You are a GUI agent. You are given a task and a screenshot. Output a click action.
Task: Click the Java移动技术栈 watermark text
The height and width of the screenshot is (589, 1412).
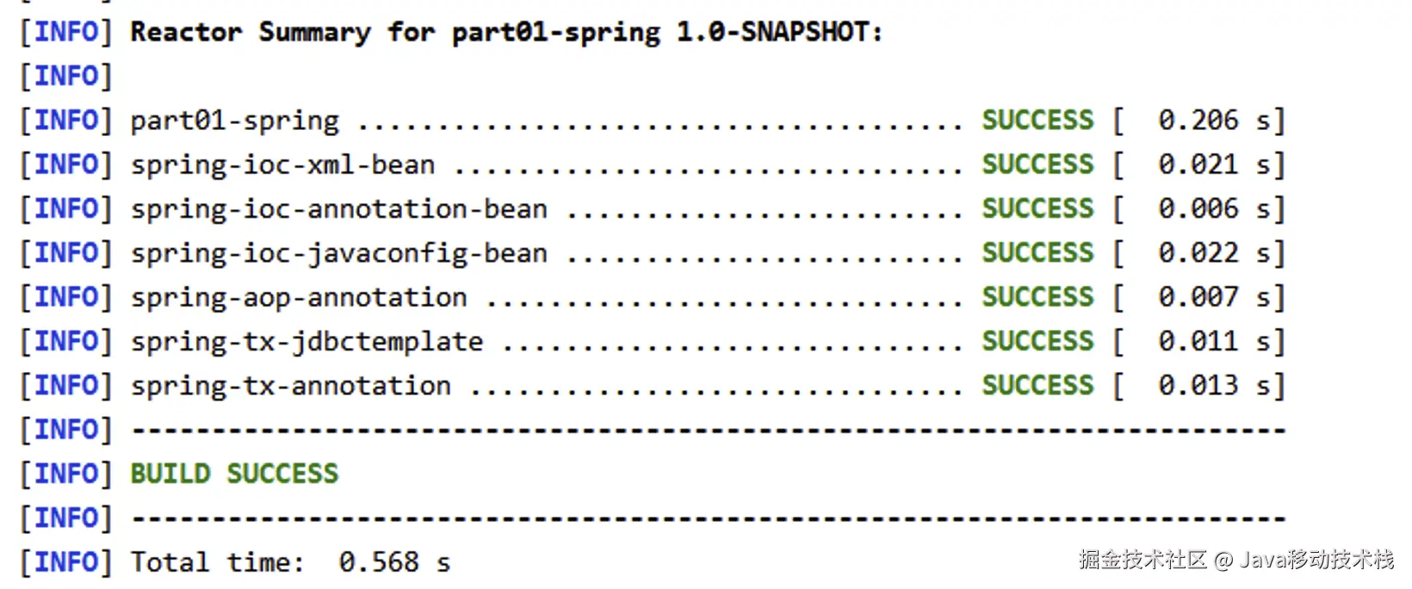pos(1317,560)
